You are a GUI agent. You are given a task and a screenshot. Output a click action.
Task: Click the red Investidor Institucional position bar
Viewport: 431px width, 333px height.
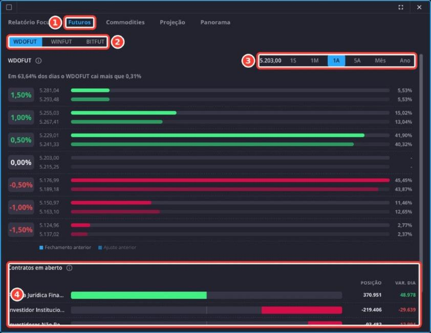tap(301, 310)
